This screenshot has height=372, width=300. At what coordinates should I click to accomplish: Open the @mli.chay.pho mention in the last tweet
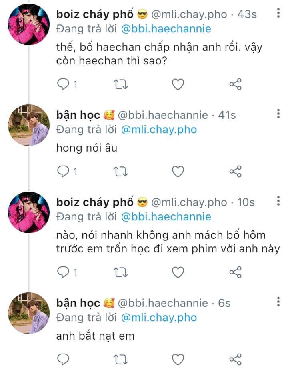coord(159,318)
